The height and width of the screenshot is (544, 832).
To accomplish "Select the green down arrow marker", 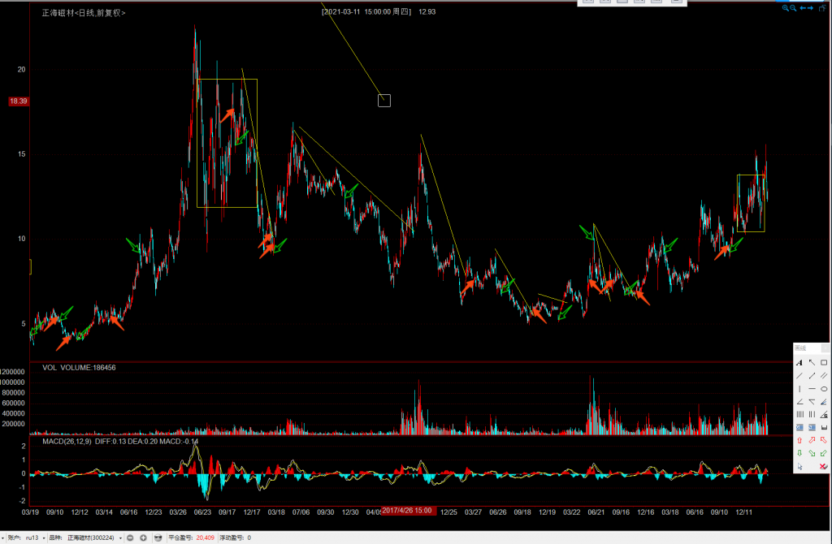I will click(x=799, y=453).
